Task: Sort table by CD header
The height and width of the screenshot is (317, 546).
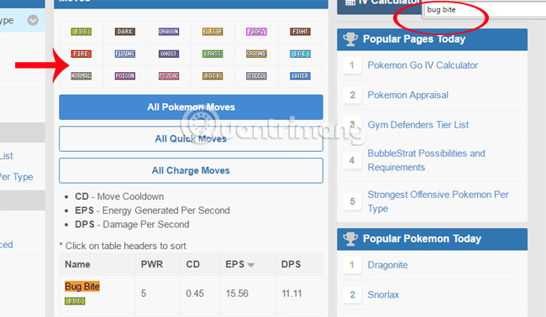Action: 192,264
